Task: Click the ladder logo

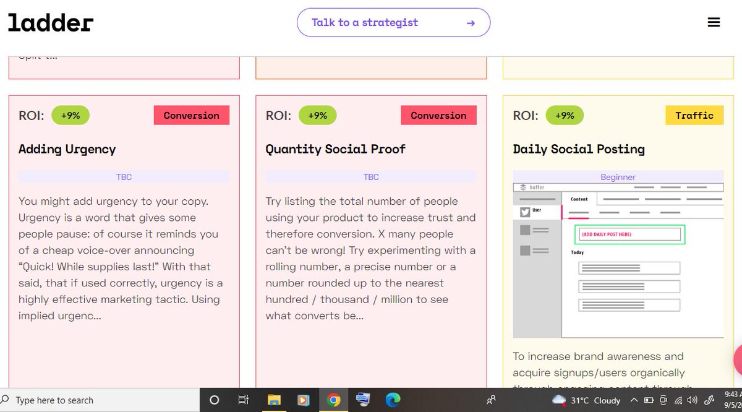Action: point(51,22)
